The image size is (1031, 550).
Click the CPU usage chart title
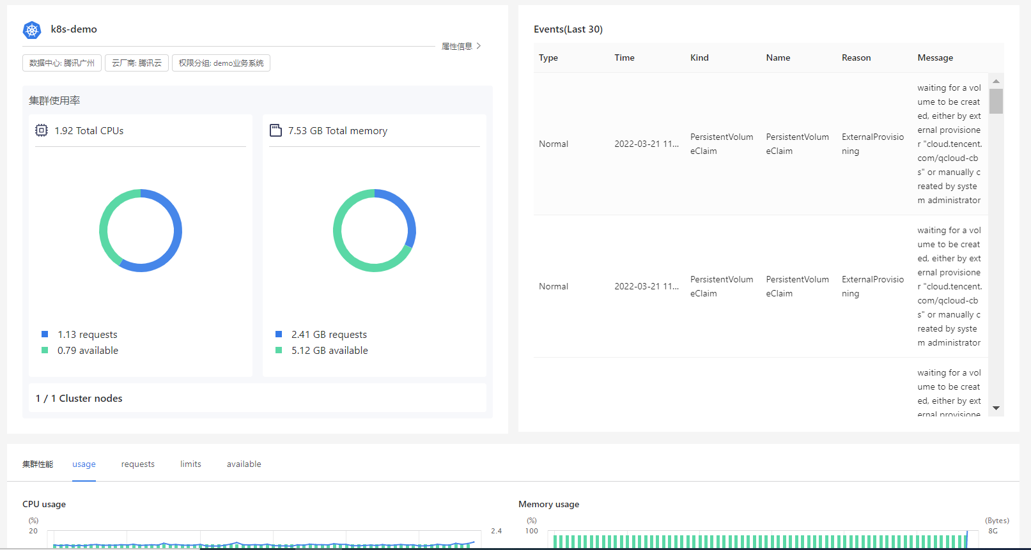coord(44,504)
